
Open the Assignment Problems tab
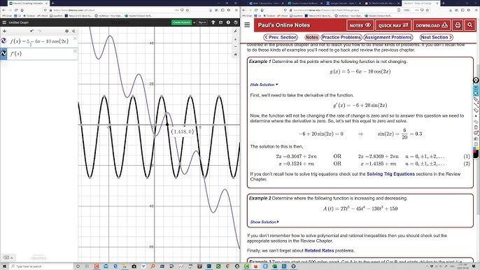coord(388,37)
